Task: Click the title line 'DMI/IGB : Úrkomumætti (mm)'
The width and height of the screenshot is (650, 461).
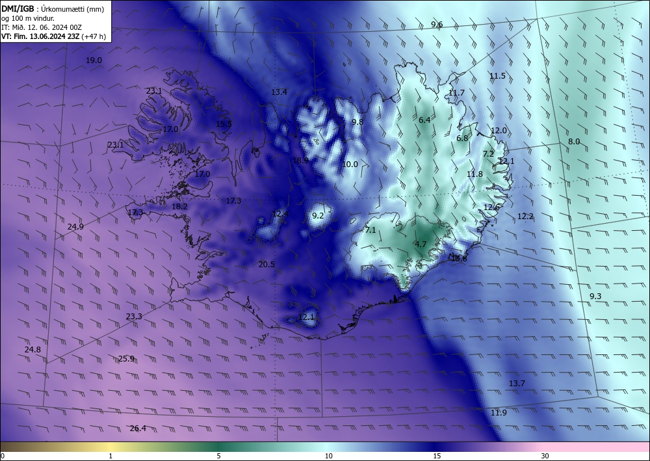Action: (53, 9)
